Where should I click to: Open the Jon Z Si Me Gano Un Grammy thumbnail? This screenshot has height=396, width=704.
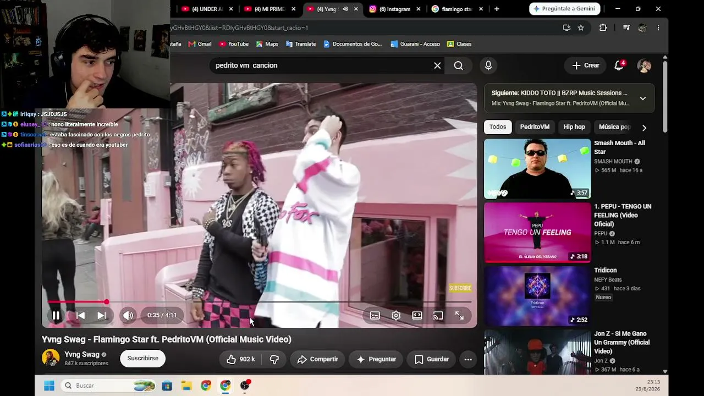coord(537,352)
